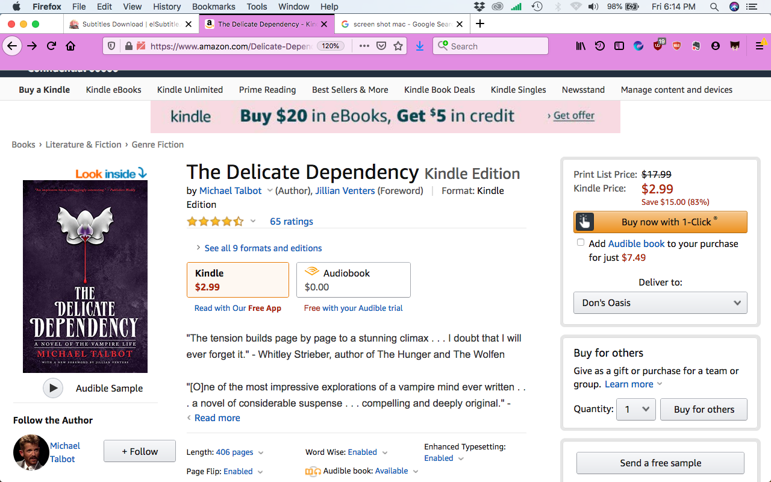
Task: Open the Firefox downloads panel
Action: pos(420,46)
